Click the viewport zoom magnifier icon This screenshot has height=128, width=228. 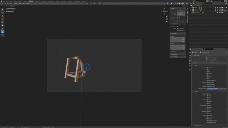coord(167,16)
